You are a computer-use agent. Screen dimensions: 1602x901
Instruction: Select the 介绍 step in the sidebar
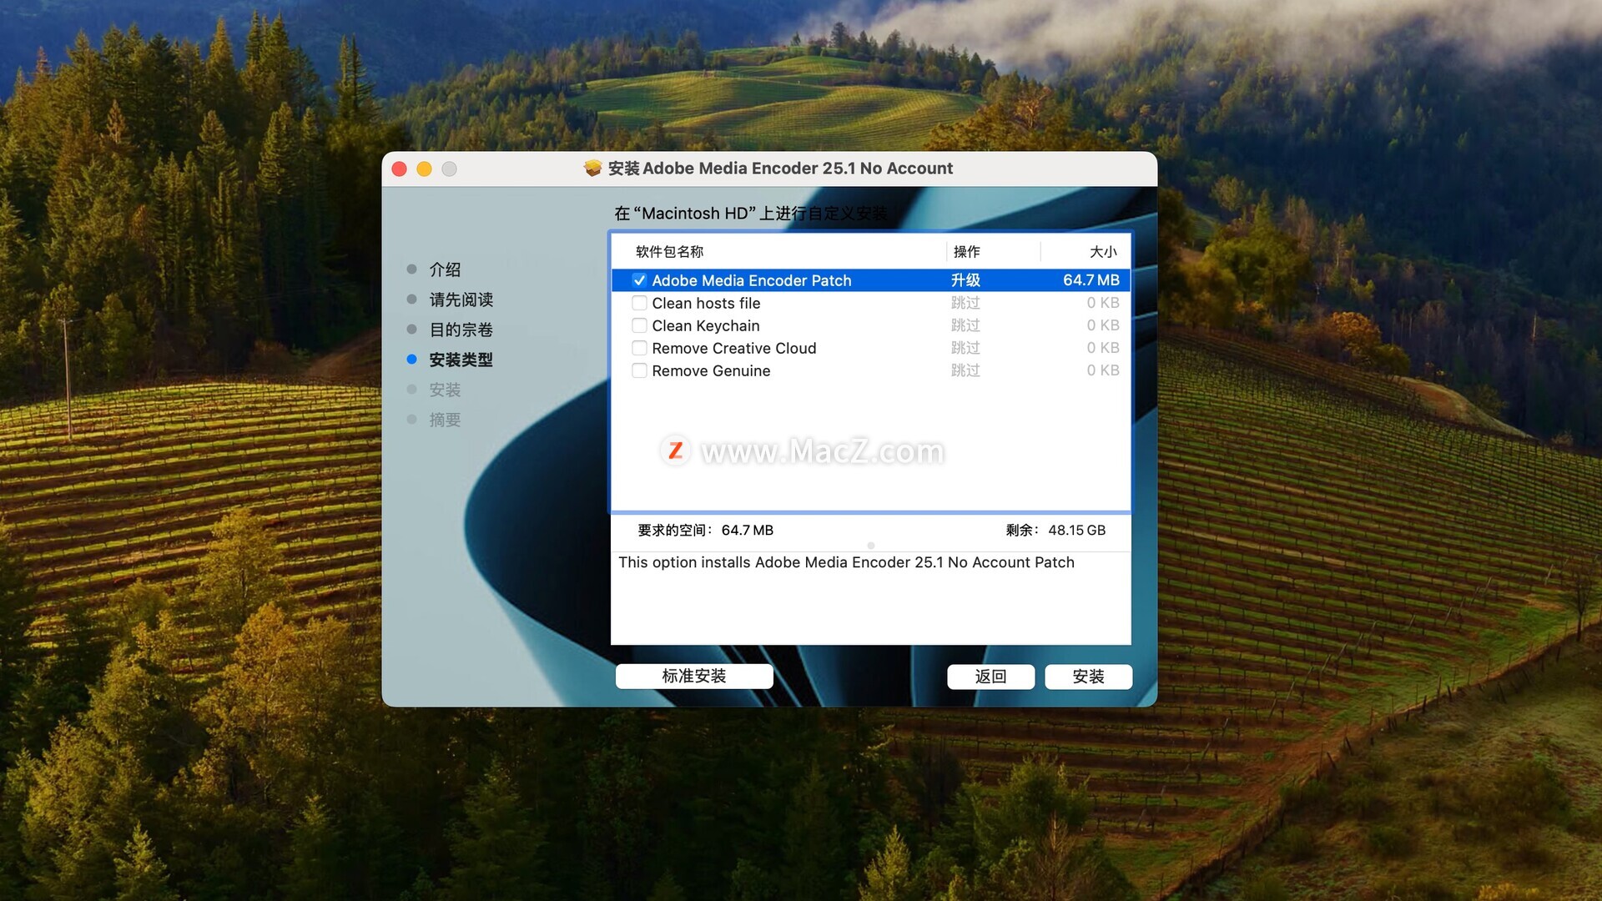coord(445,269)
